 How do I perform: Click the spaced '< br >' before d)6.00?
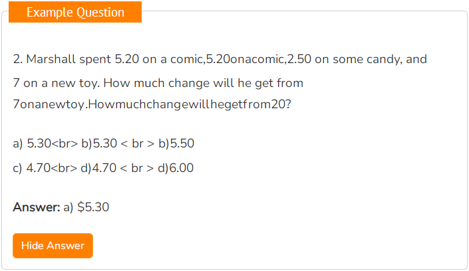[x=136, y=168]
